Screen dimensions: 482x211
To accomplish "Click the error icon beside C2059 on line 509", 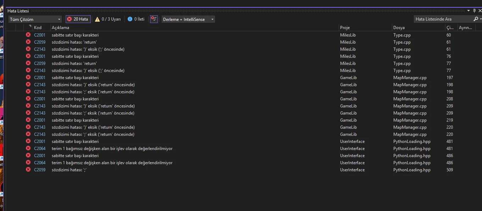I will tap(28, 170).
